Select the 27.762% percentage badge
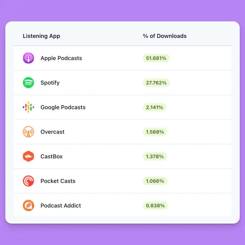The height and width of the screenshot is (245, 245). pos(156,83)
